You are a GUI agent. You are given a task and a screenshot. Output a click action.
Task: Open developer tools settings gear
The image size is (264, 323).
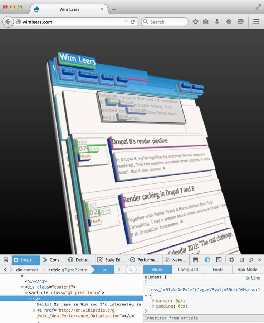pyautogui.click(x=231, y=260)
